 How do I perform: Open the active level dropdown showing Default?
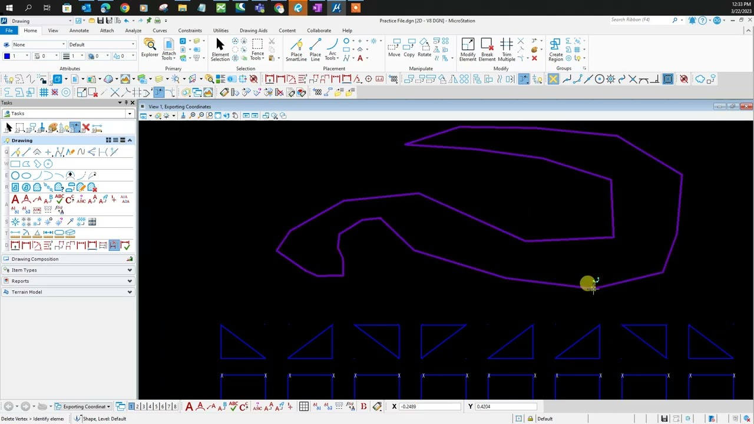click(x=102, y=45)
